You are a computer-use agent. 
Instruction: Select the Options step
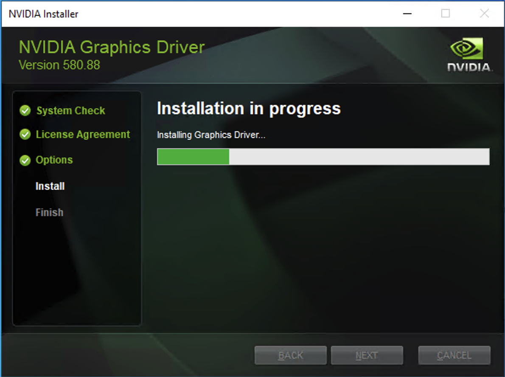pos(54,160)
